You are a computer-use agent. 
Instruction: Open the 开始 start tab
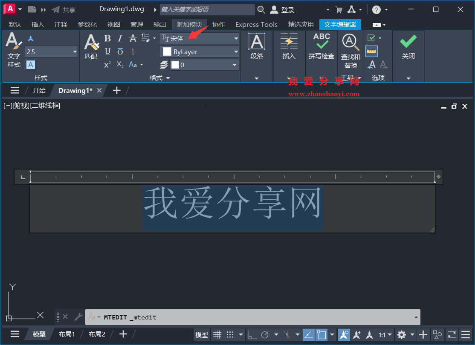(x=39, y=90)
